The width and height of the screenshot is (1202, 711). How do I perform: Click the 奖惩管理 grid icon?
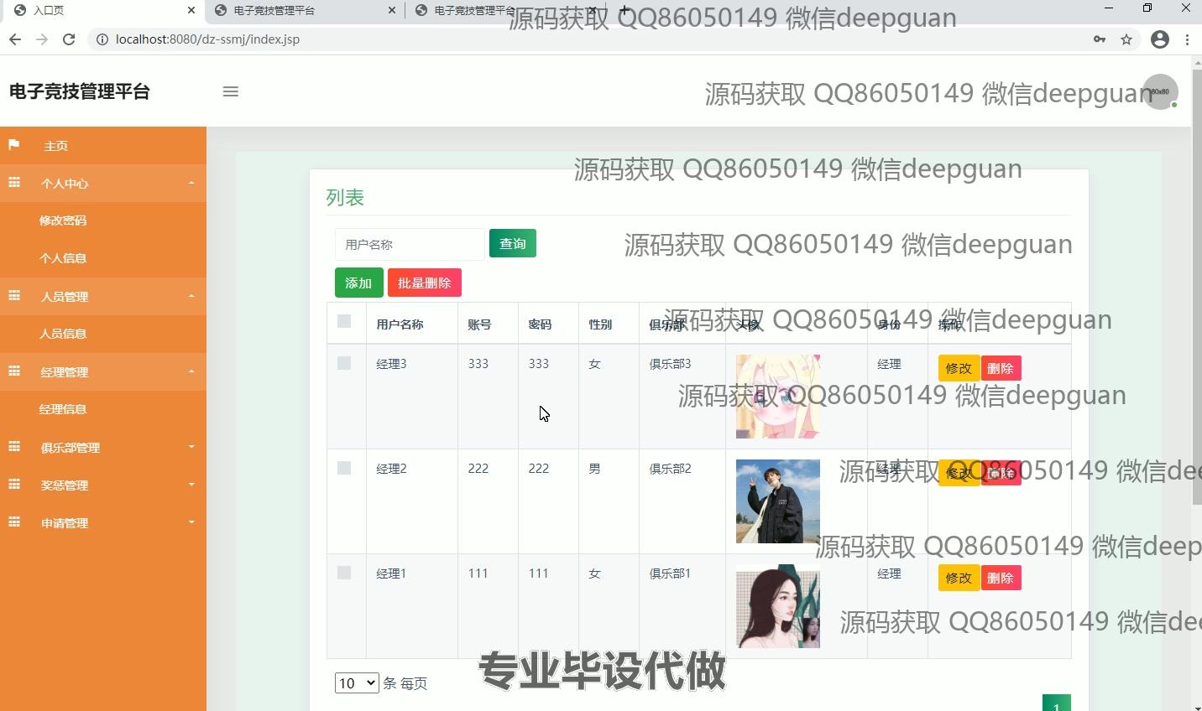[13, 485]
